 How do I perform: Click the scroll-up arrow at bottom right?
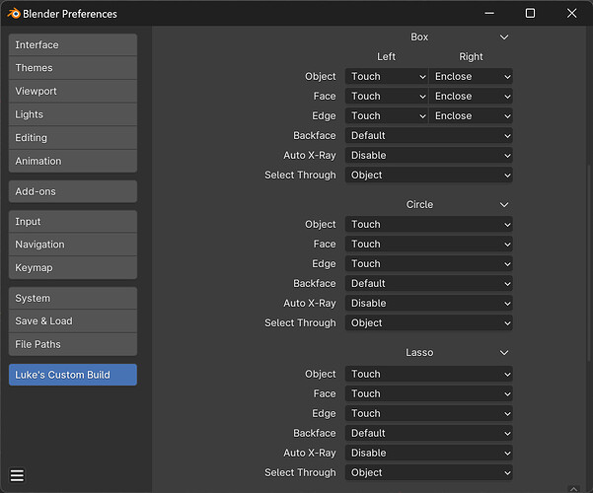[573, 489]
